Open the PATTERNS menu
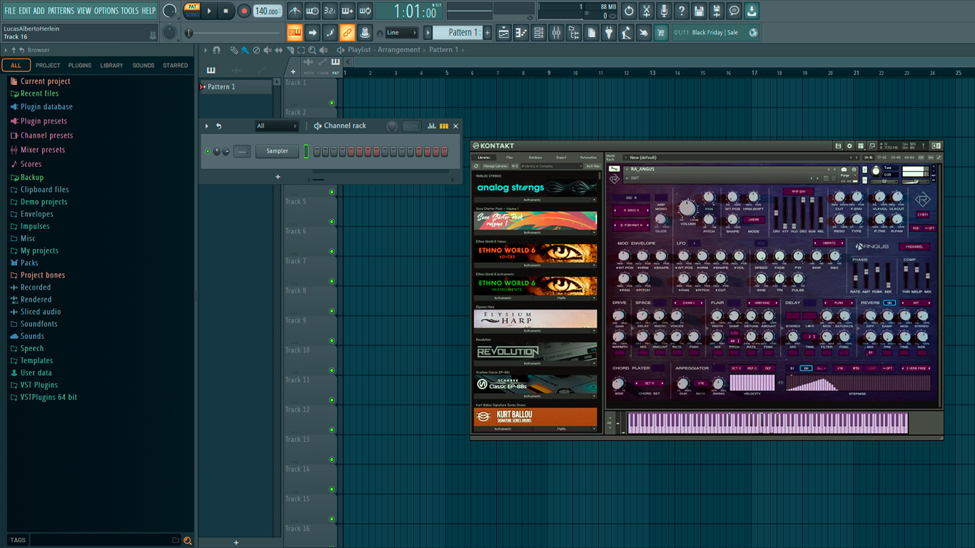975x548 pixels. (x=61, y=11)
